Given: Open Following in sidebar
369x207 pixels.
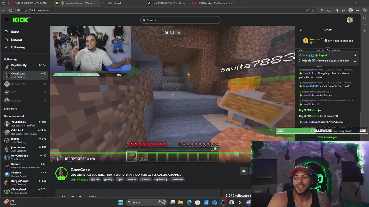Looking at the screenshot, I should (18, 47).
